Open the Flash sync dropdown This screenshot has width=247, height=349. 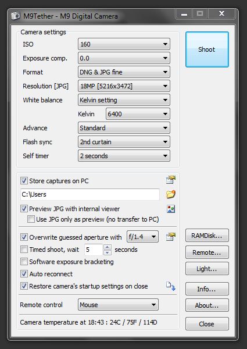(x=124, y=142)
